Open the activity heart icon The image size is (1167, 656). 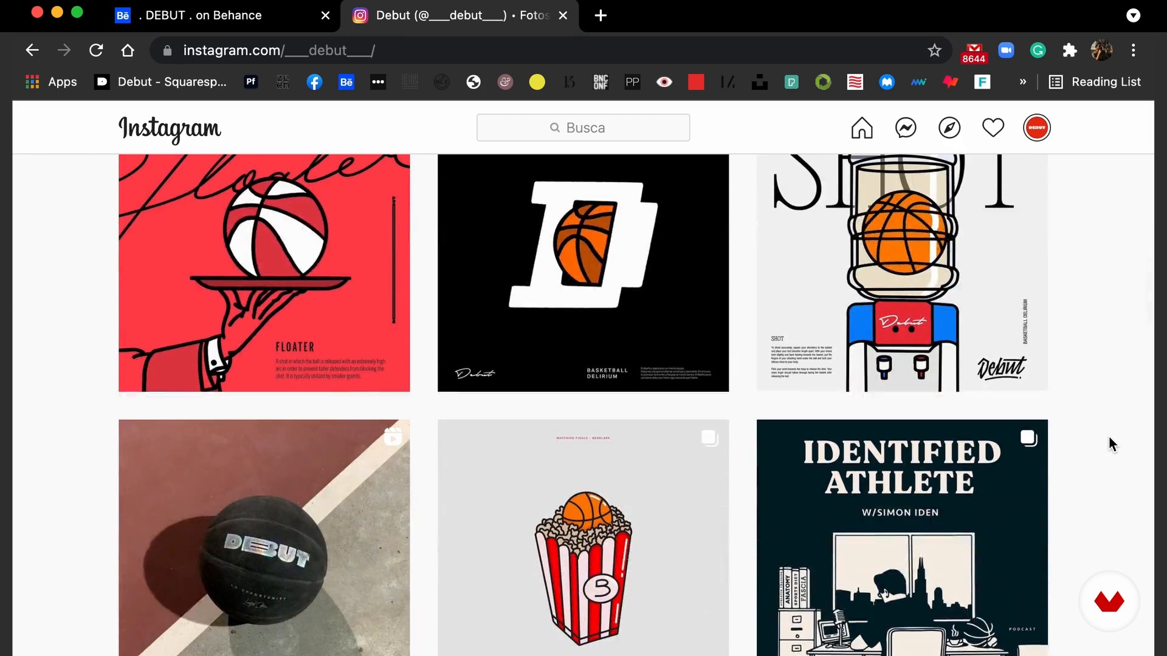[x=993, y=128]
